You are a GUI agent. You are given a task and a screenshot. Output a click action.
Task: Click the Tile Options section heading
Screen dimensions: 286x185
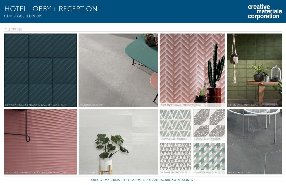coord(14,30)
